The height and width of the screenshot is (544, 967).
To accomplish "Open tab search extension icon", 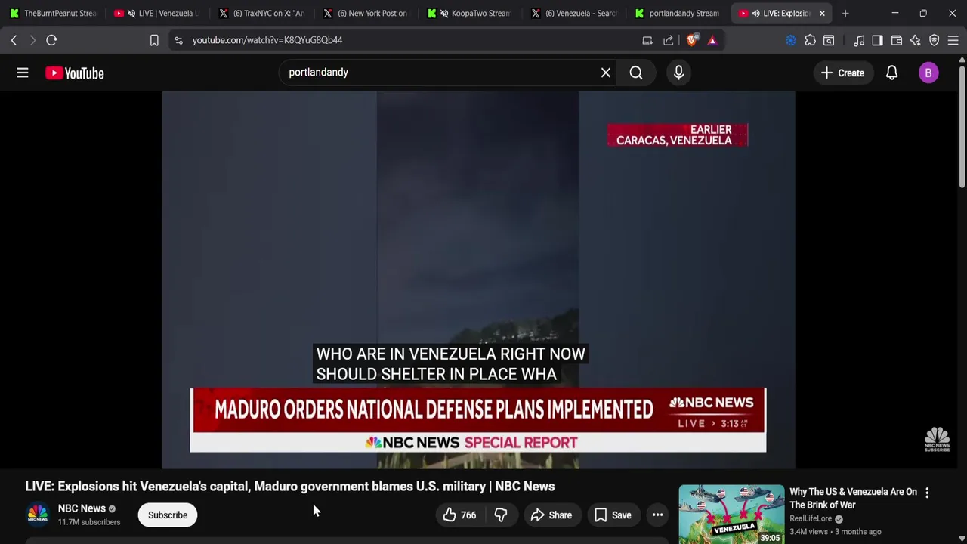I will pos(829,40).
